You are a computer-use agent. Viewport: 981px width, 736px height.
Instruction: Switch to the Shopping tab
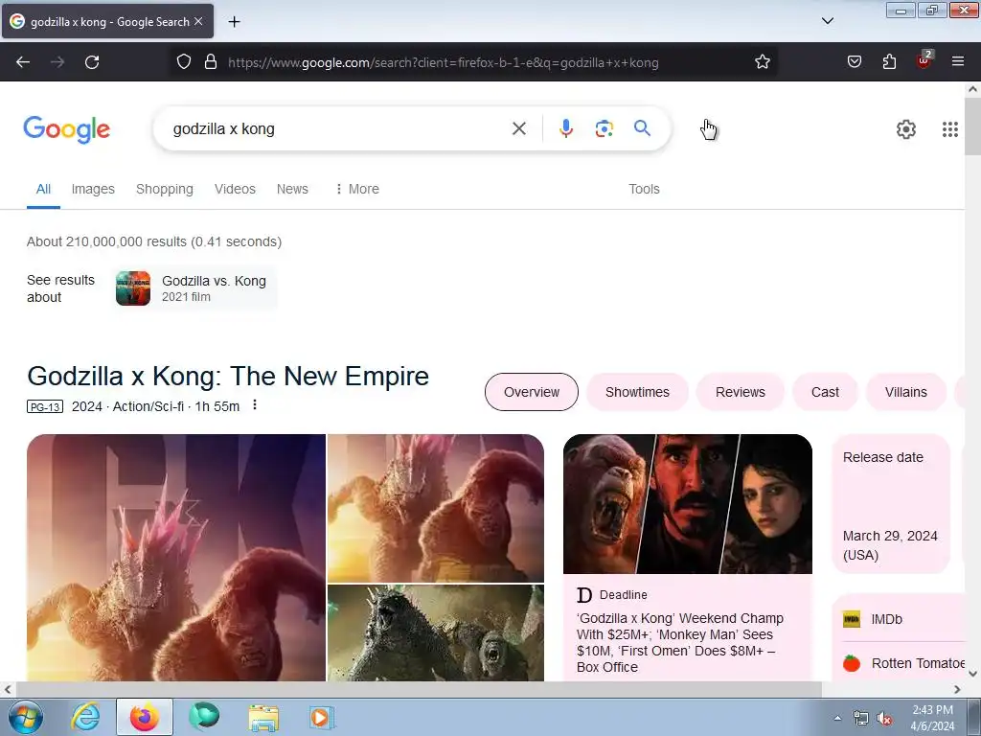pyautogui.click(x=165, y=189)
